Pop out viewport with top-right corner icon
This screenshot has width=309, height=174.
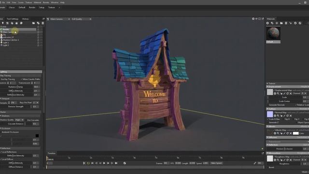[x=263, y=19]
